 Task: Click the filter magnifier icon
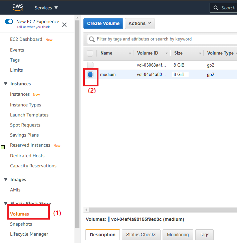[92, 39]
